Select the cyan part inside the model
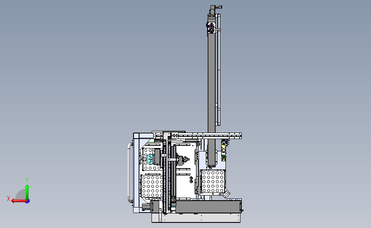This screenshot has width=371, height=228. click(x=150, y=159)
